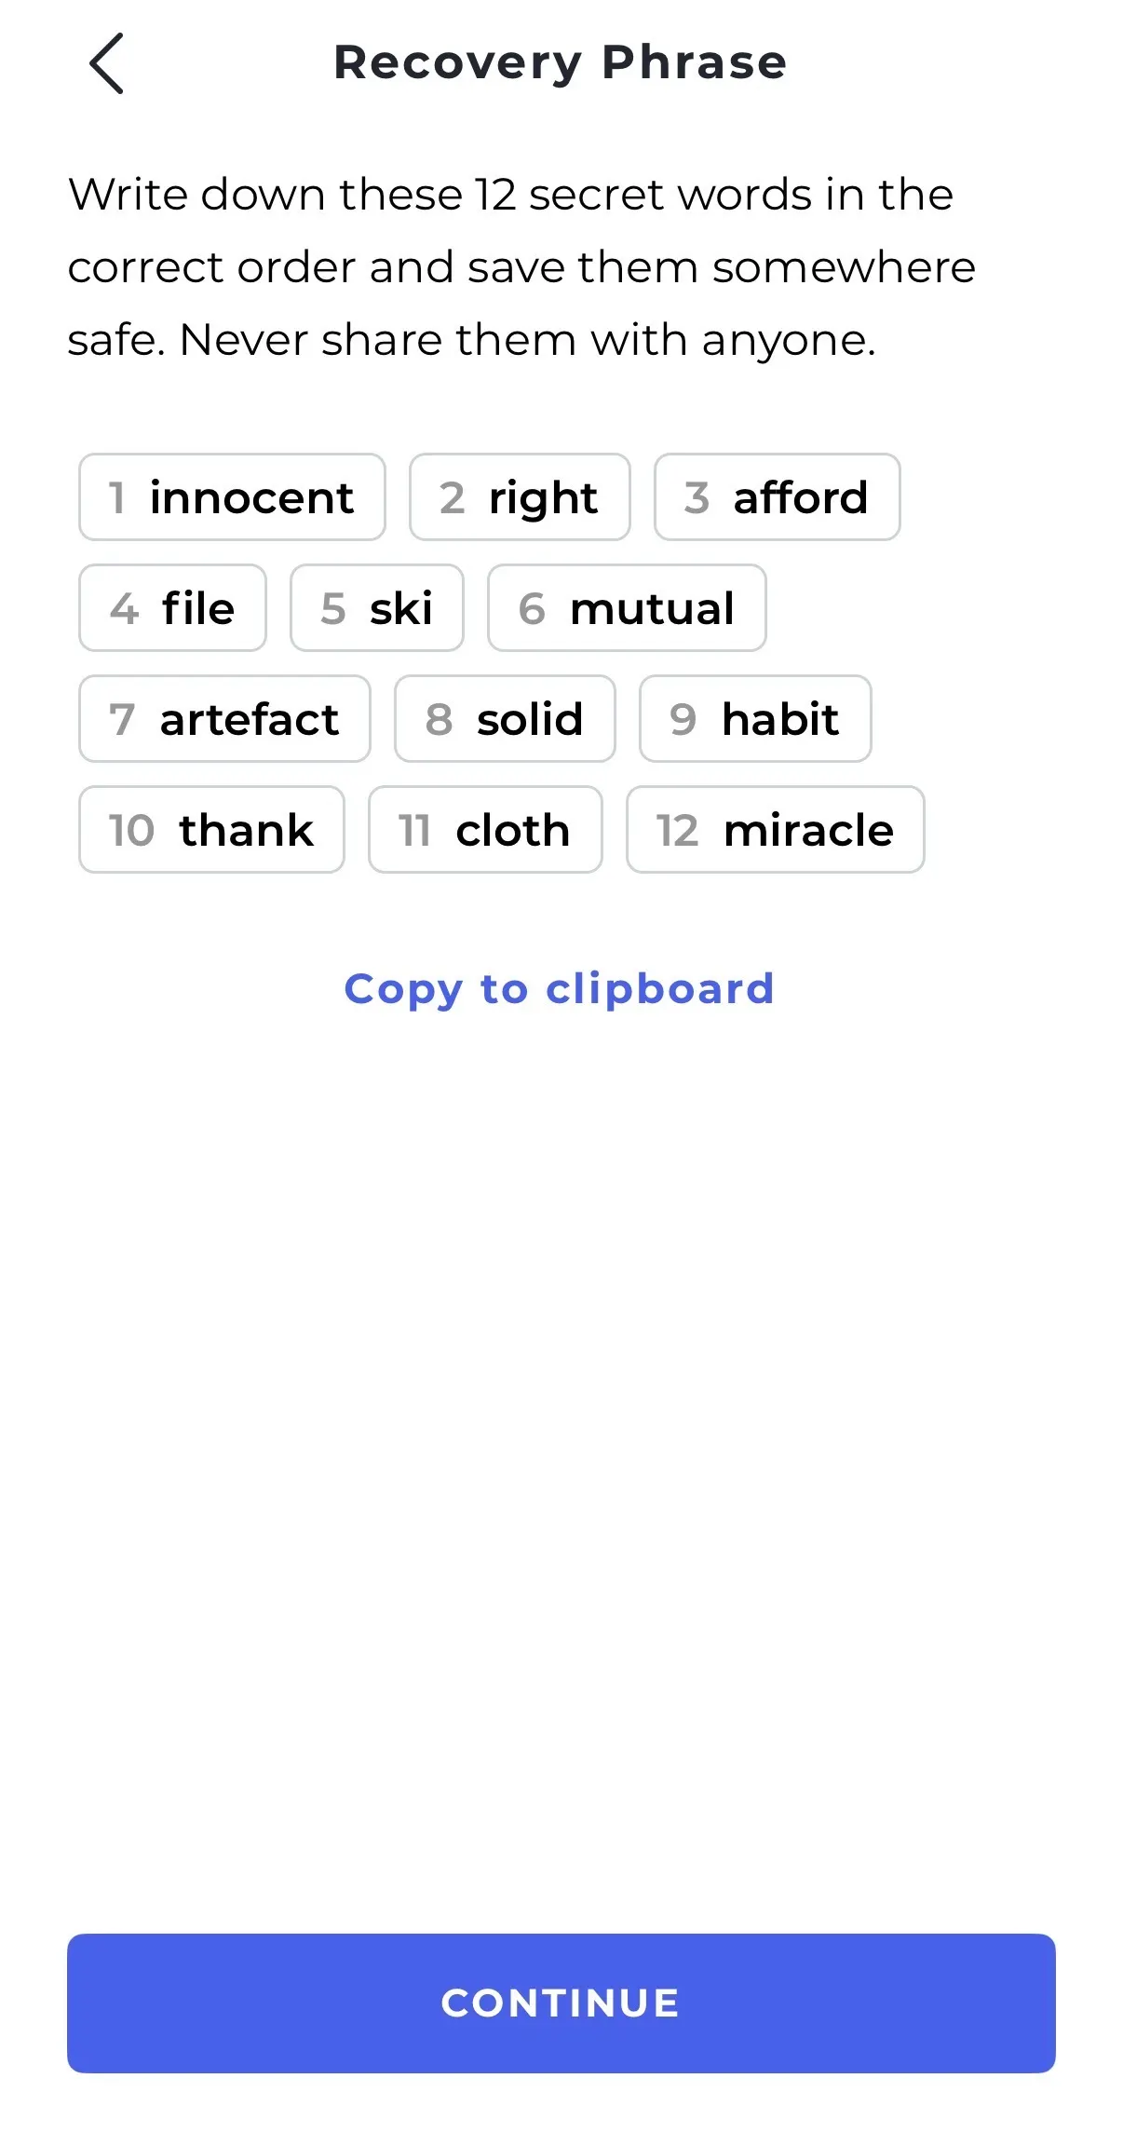The image size is (1123, 2146).
Task: Click the 'afford' word chip
Action: tap(777, 497)
